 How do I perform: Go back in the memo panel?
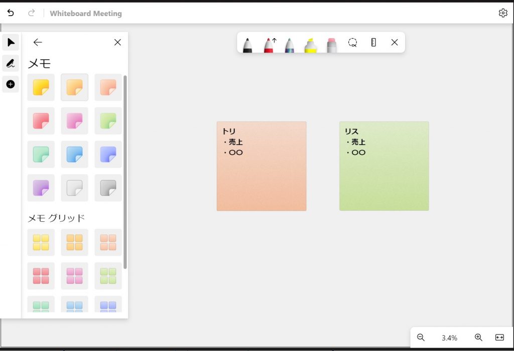[x=38, y=43]
